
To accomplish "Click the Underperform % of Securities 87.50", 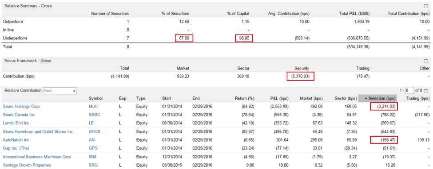I will point(184,38).
